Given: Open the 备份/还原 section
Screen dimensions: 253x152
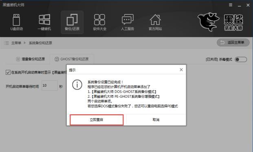Looking at the screenshot, I should coord(72,22).
